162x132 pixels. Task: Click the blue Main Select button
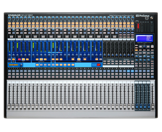(152, 77)
